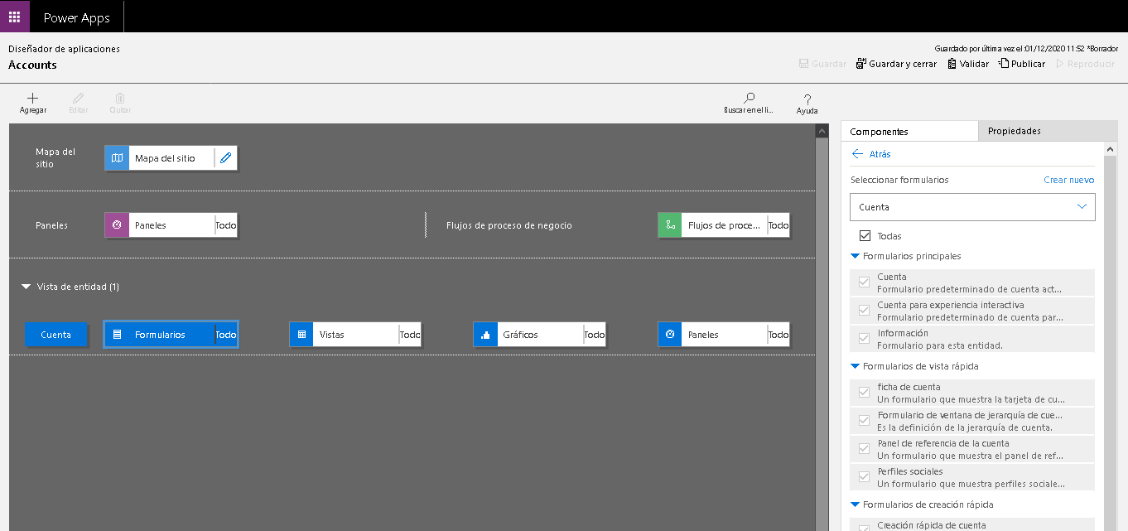Open Todo dropdown on Cuenta Paneles tile
Image resolution: width=1128 pixels, height=531 pixels.
point(779,335)
